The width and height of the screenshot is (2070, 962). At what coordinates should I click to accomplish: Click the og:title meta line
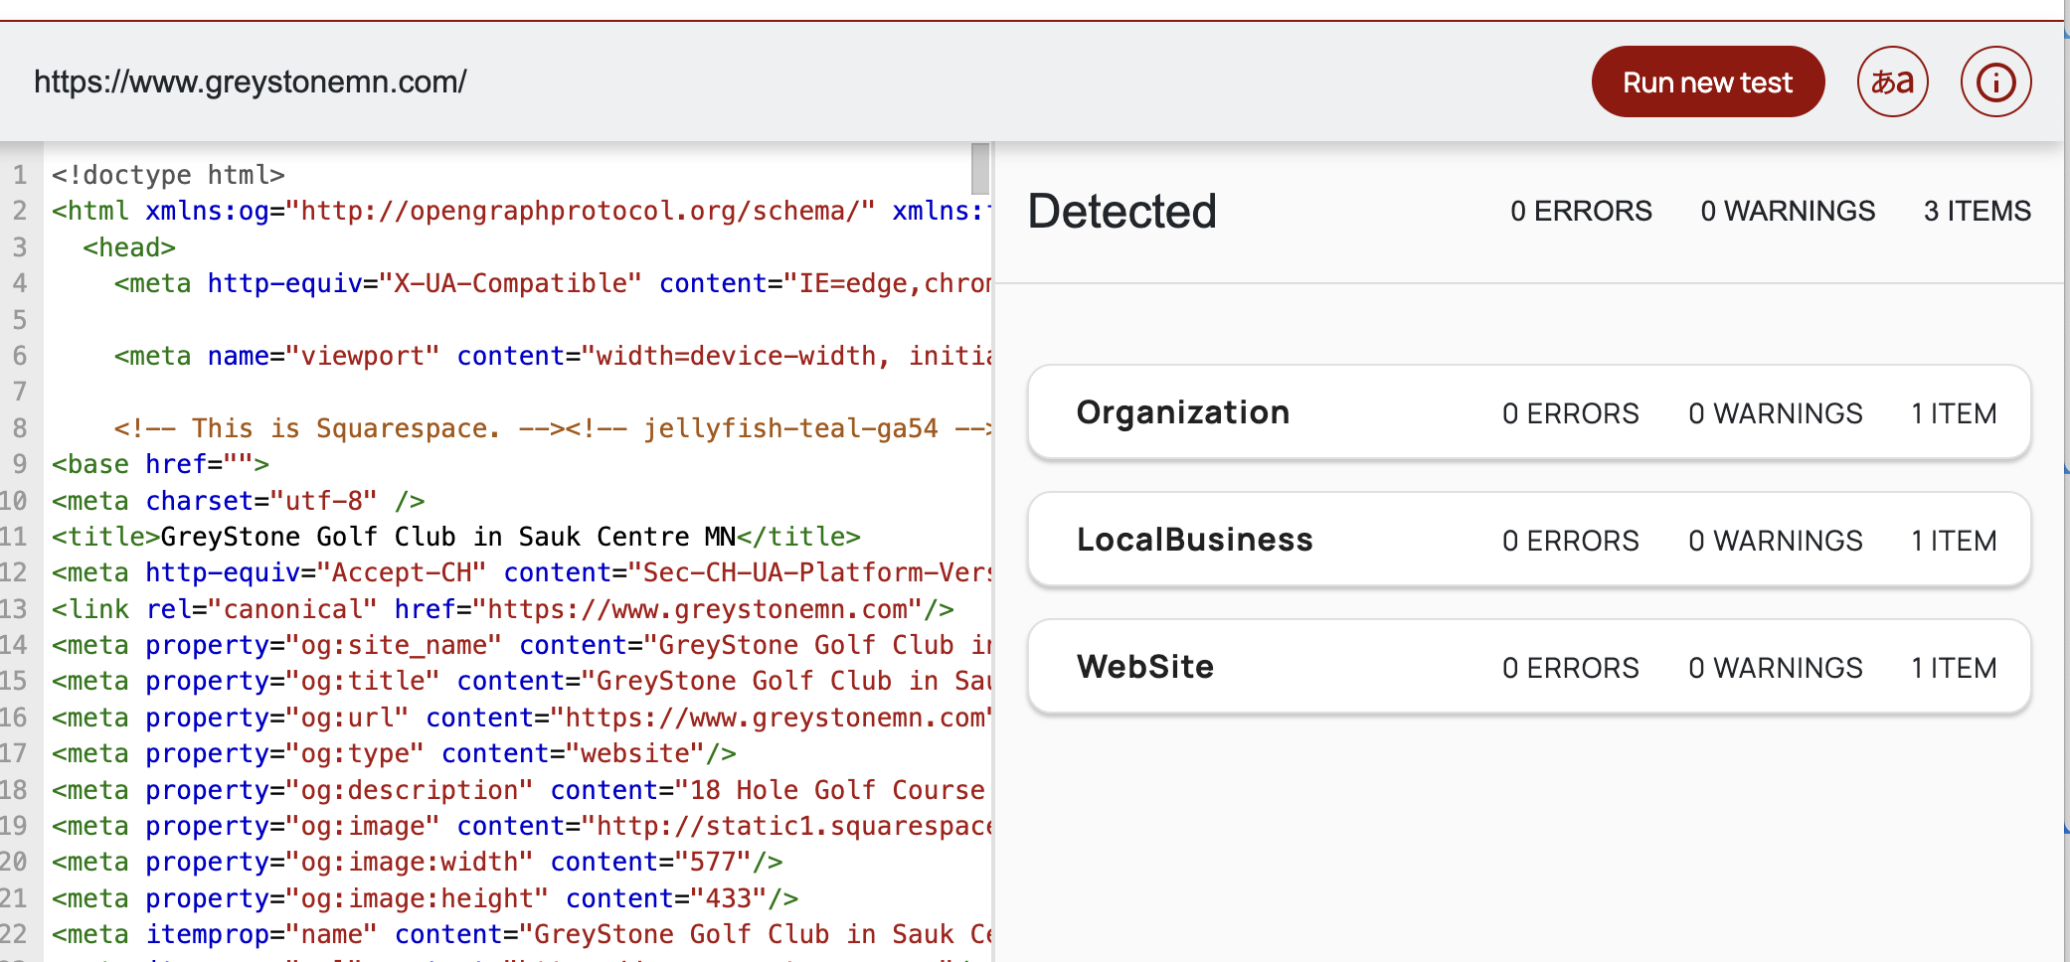pos(521,681)
